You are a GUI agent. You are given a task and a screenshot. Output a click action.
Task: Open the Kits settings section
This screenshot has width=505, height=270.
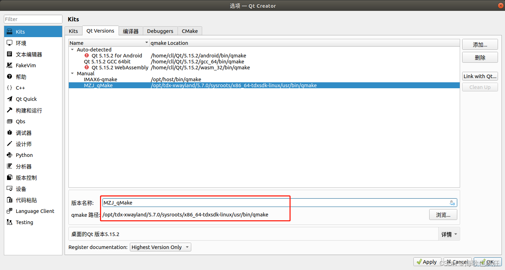tap(20, 32)
